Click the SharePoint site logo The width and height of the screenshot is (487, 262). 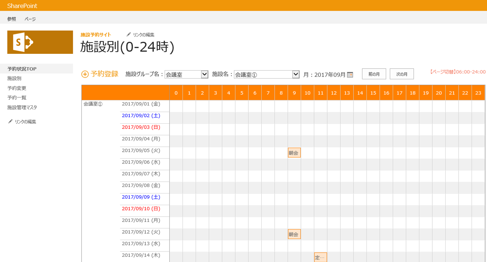(40, 42)
